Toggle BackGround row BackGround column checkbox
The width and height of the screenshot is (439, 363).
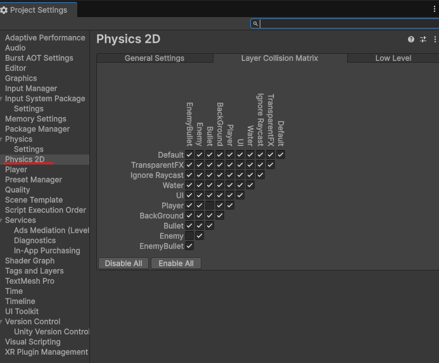(x=220, y=215)
